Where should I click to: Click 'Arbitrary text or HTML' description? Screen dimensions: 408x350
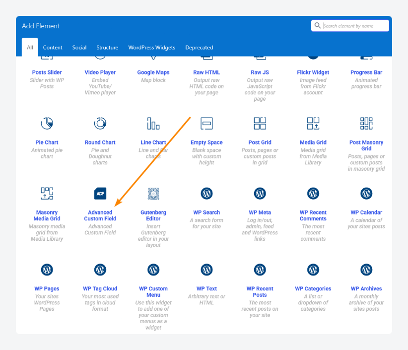(206, 299)
